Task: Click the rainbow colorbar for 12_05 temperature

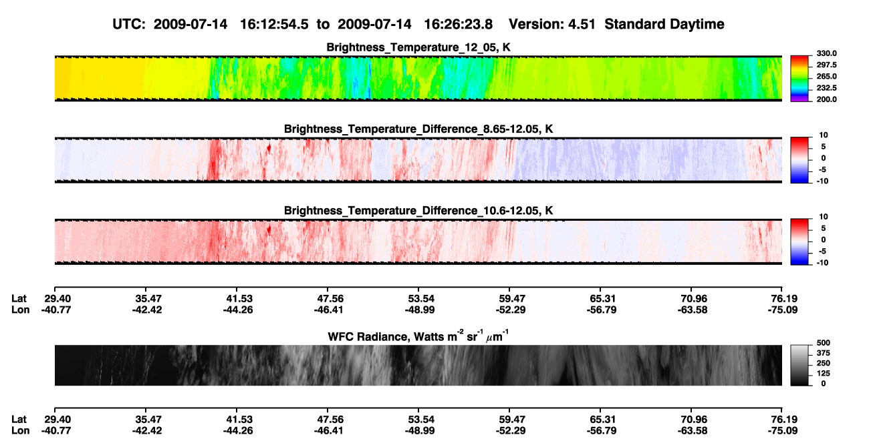Action: 799,78
